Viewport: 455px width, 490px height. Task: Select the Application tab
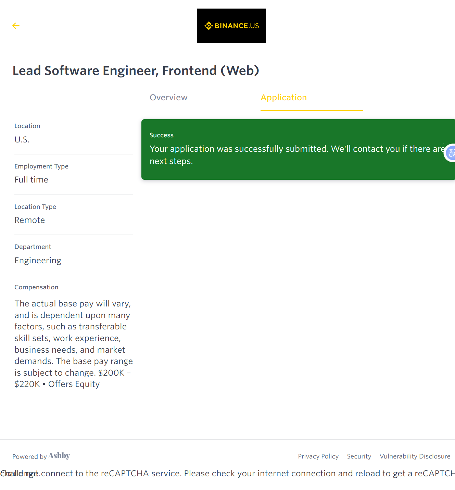[283, 98]
